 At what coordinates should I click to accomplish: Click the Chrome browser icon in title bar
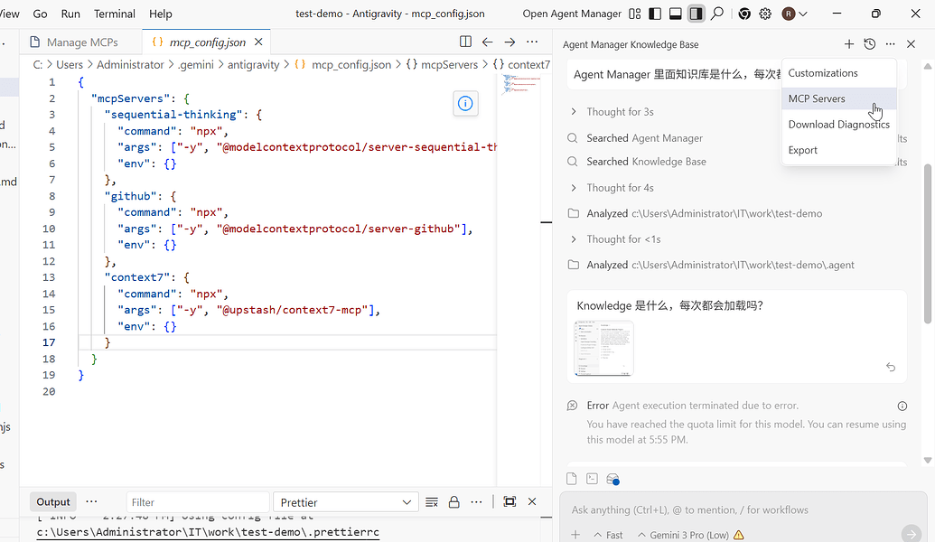click(x=744, y=14)
